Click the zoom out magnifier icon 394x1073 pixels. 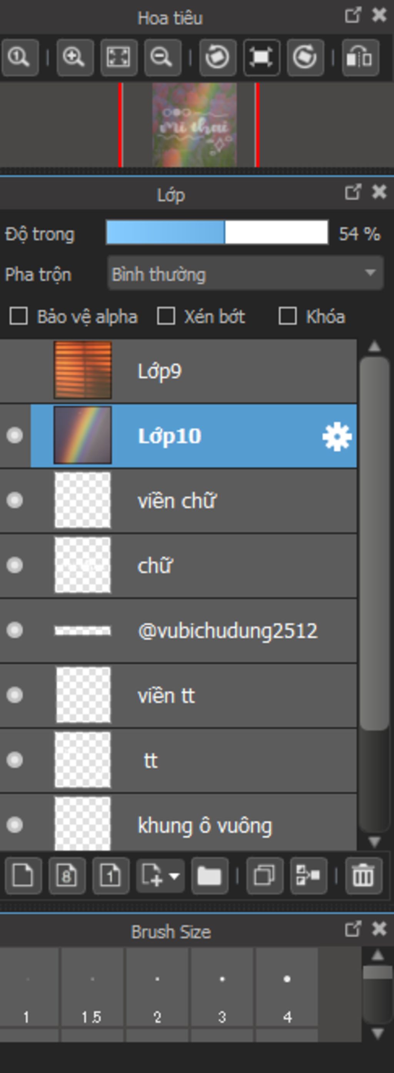click(x=162, y=57)
